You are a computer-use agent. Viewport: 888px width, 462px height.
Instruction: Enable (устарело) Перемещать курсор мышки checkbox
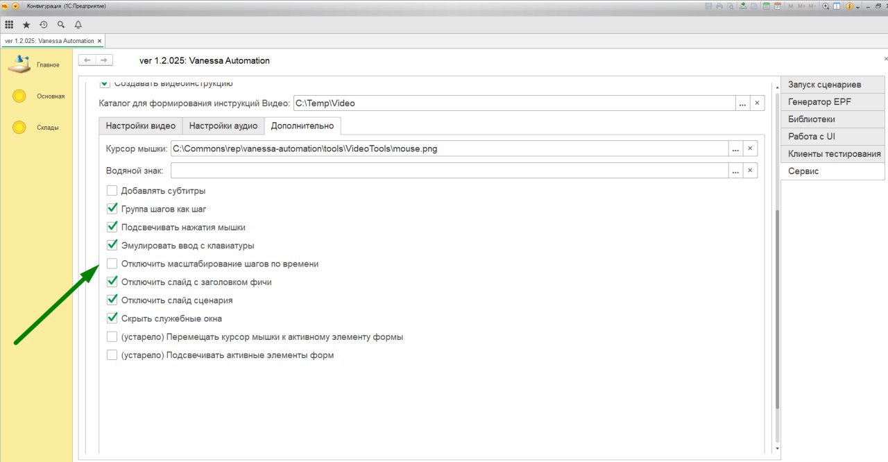[x=112, y=337]
